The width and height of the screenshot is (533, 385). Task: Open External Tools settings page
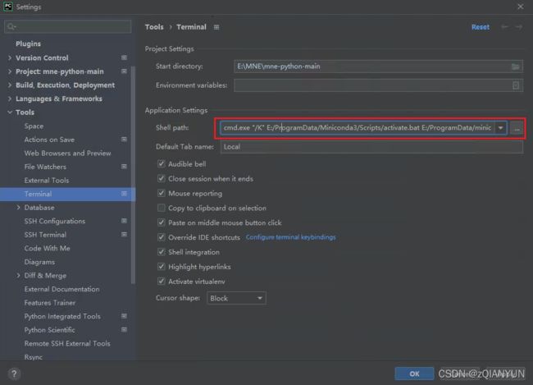47,181
